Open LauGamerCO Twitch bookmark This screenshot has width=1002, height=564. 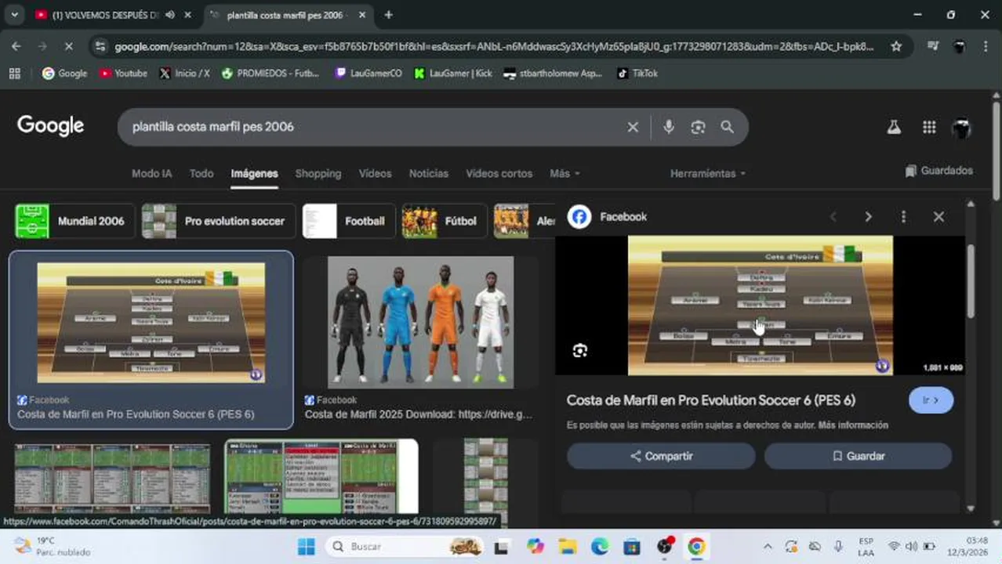click(368, 74)
